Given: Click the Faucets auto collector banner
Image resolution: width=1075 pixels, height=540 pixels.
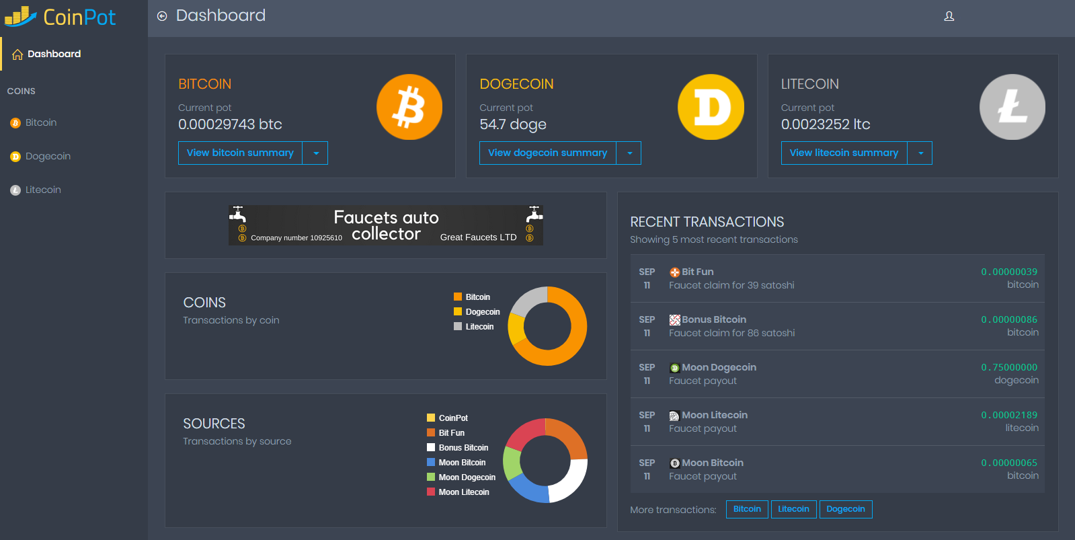Looking at the screenshot, I should 386,225.
